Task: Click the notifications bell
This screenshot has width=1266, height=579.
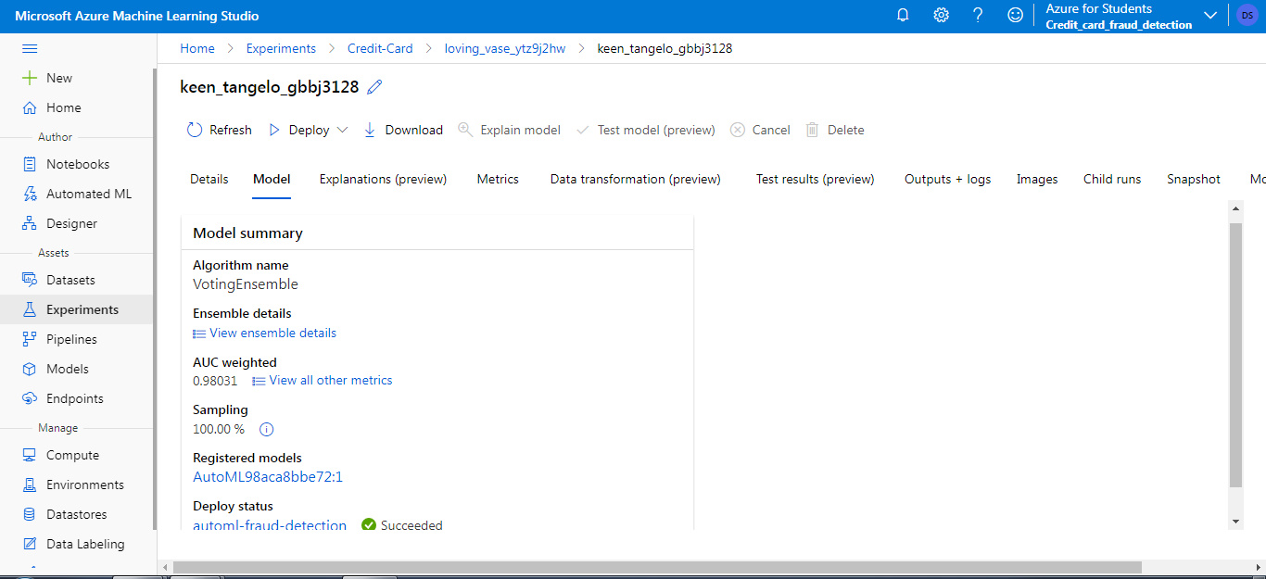Action: coord(902,15)
